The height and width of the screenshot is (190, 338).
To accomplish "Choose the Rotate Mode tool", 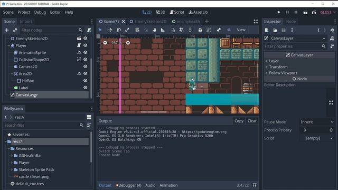I will [x=119, y=30].
